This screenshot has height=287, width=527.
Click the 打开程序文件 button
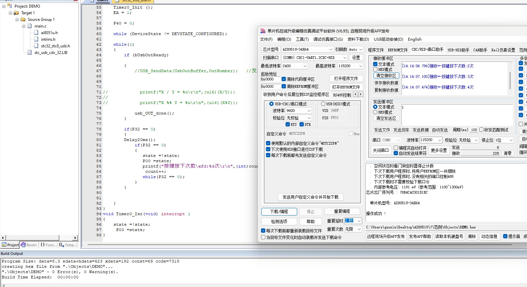(x=346, y=78)
